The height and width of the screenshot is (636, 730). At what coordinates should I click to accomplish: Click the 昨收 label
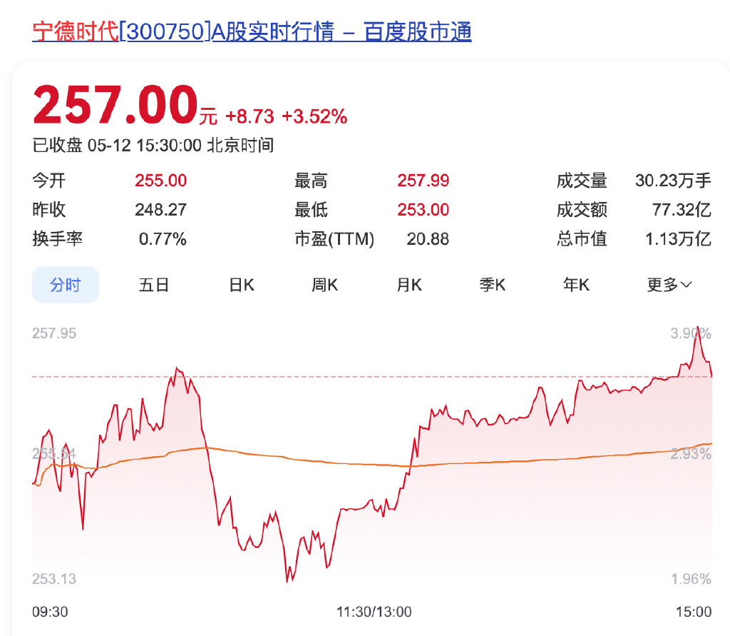[49, 210]
